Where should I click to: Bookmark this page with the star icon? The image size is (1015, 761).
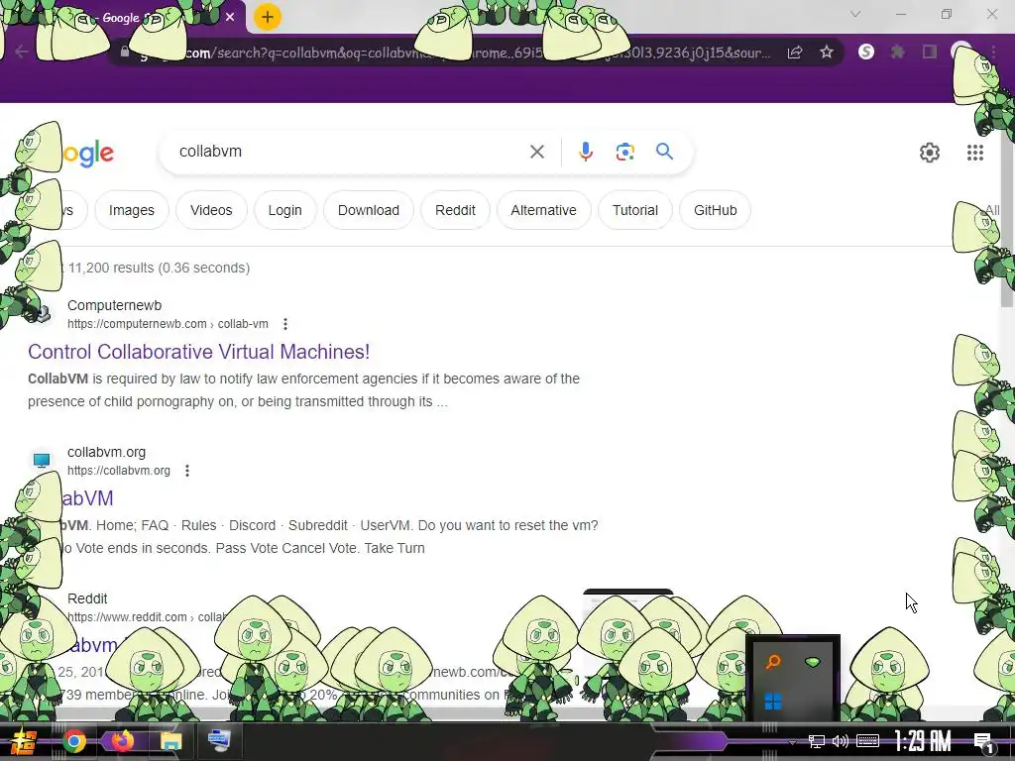(x=827, y=53)
